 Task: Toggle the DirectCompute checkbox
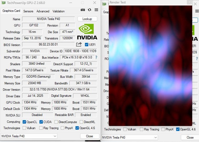56,122
